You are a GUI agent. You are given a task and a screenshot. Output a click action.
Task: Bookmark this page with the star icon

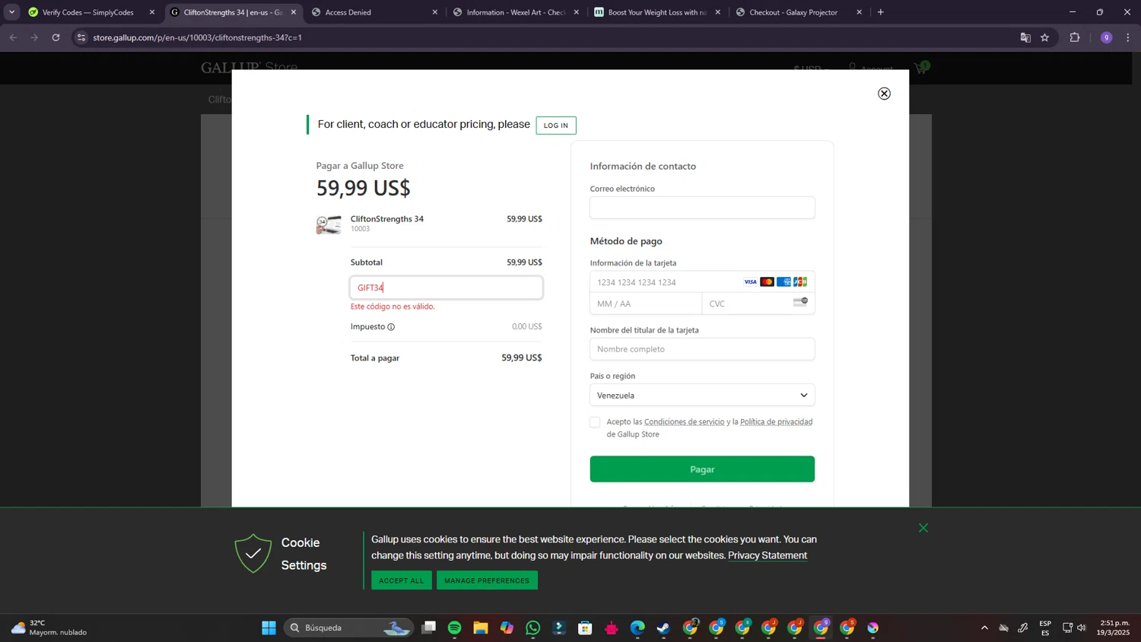tap(1044, 37)
